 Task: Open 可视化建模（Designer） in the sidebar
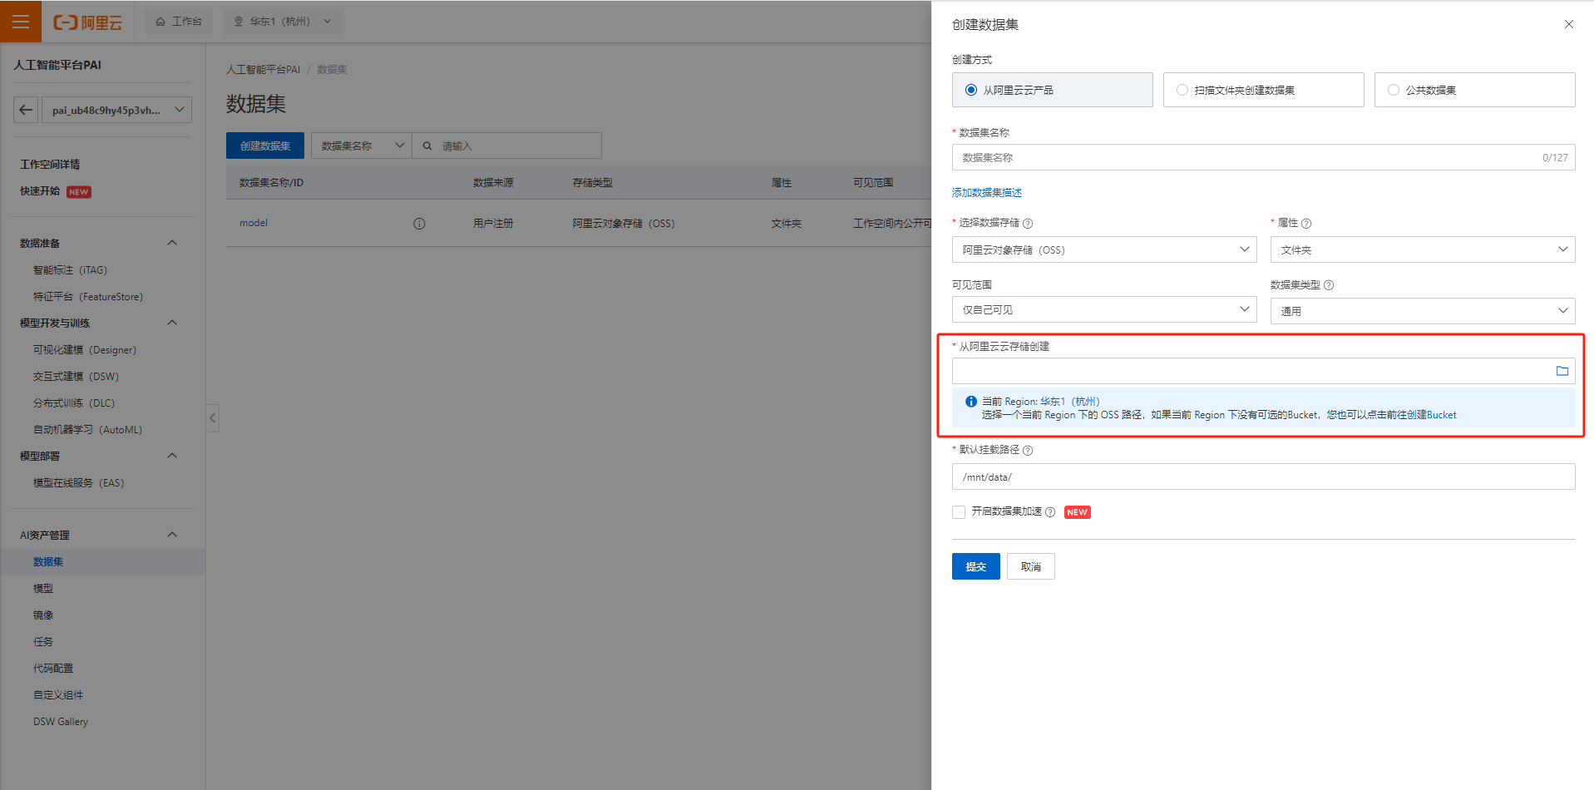[85, 350]
